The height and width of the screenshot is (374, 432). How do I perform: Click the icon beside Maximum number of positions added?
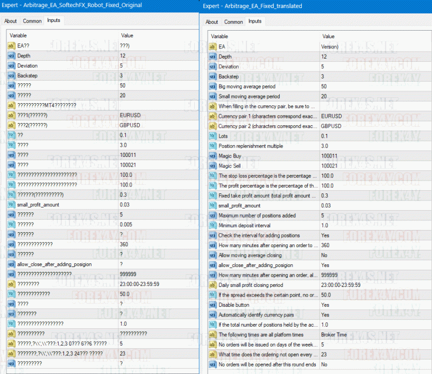pyautogui.click(x=213, y=215)
